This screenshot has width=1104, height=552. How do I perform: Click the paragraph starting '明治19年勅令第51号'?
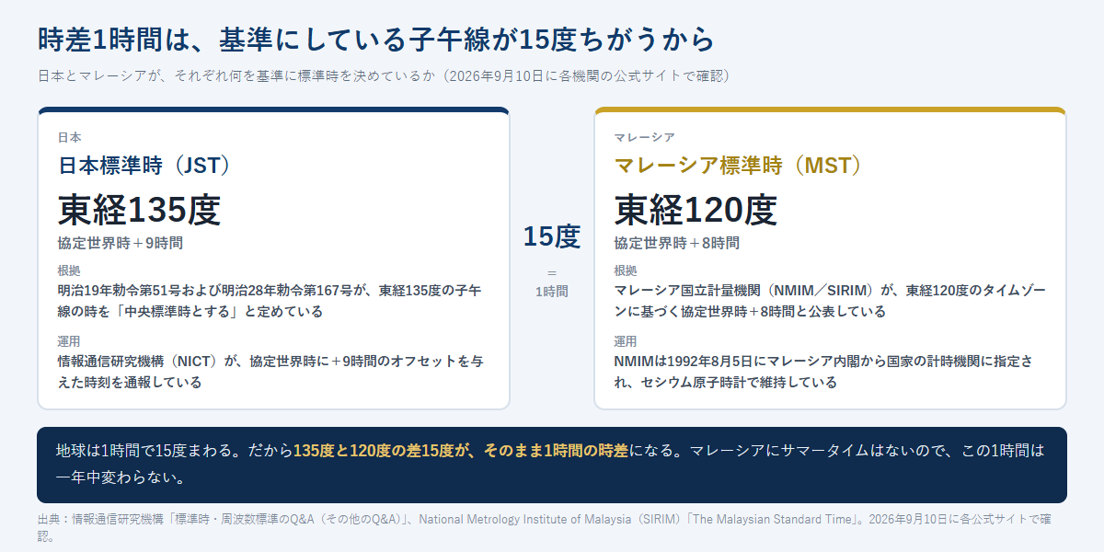click(x=270, y=301)
